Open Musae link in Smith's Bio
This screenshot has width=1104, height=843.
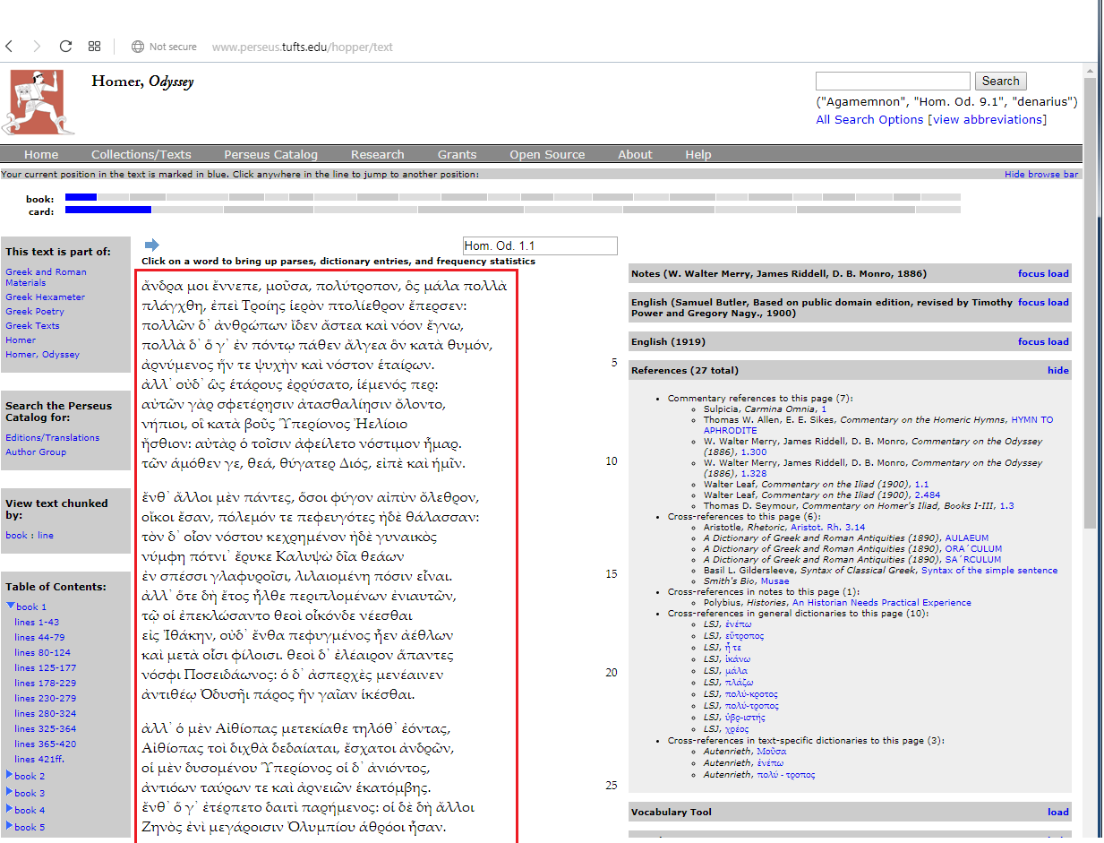[x=775, y=581]
